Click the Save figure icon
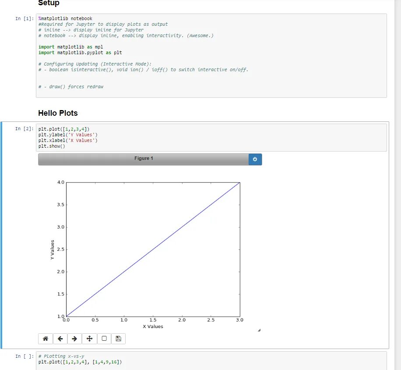401x370 pixels. tap(118, 339)
